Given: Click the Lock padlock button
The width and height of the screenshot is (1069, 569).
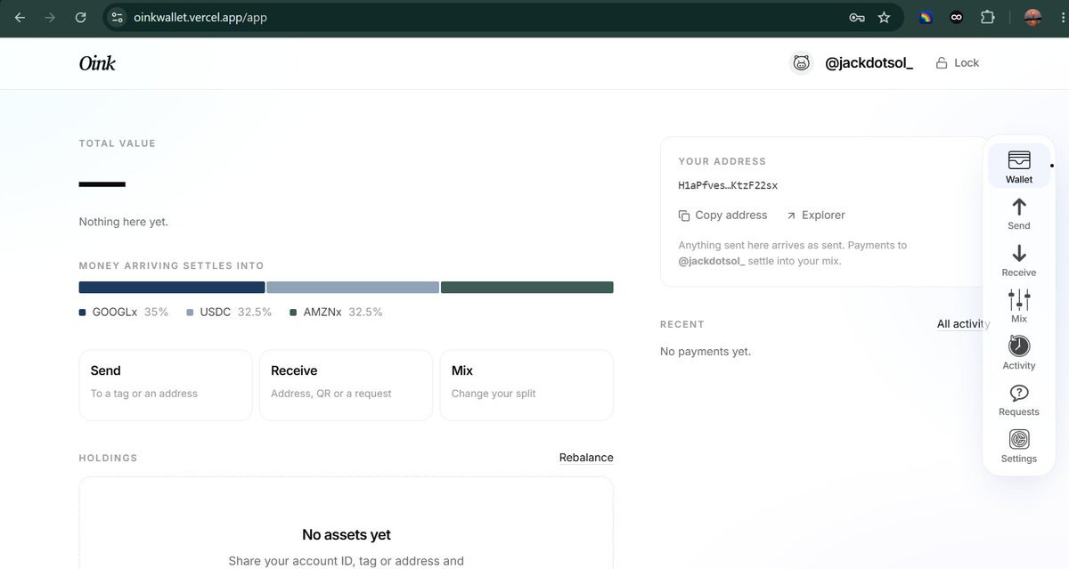Looking at the screenshot, I should pyautogui.click(x=957, y=62).
